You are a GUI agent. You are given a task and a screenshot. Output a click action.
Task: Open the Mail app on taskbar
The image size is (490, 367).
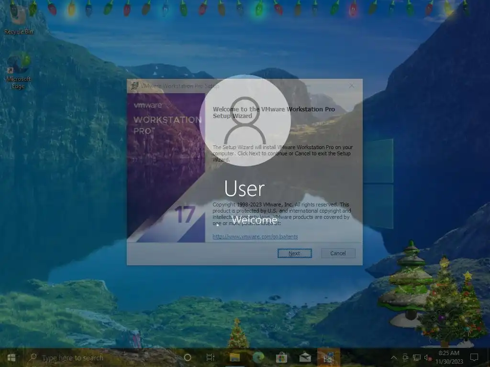pos(305,357)
